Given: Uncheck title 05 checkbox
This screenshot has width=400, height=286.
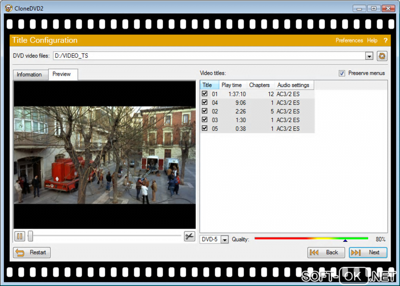Looking at the screenshot, I should (x=205, y=128).
